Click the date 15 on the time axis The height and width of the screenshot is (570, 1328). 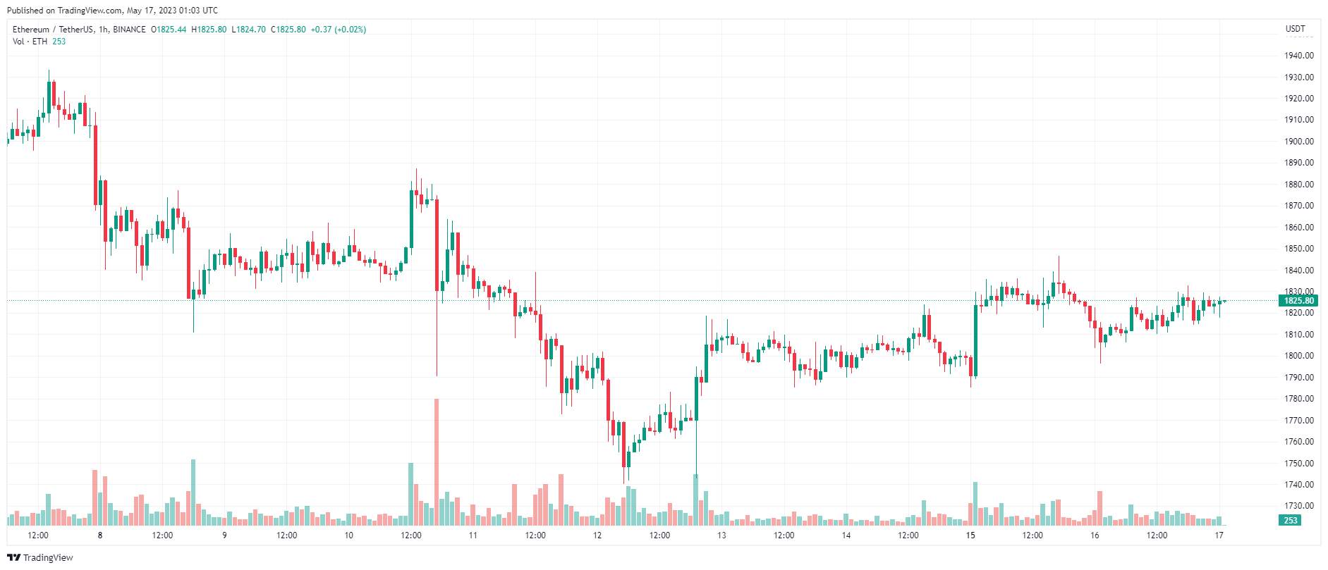970,535
